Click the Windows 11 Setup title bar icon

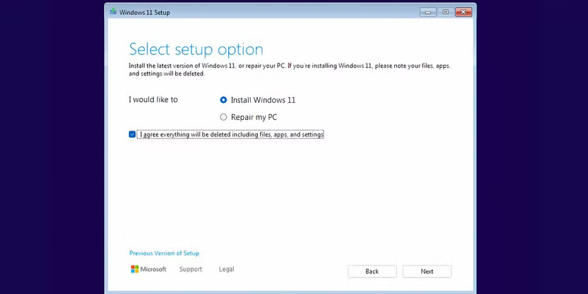[x=113, y=12]
